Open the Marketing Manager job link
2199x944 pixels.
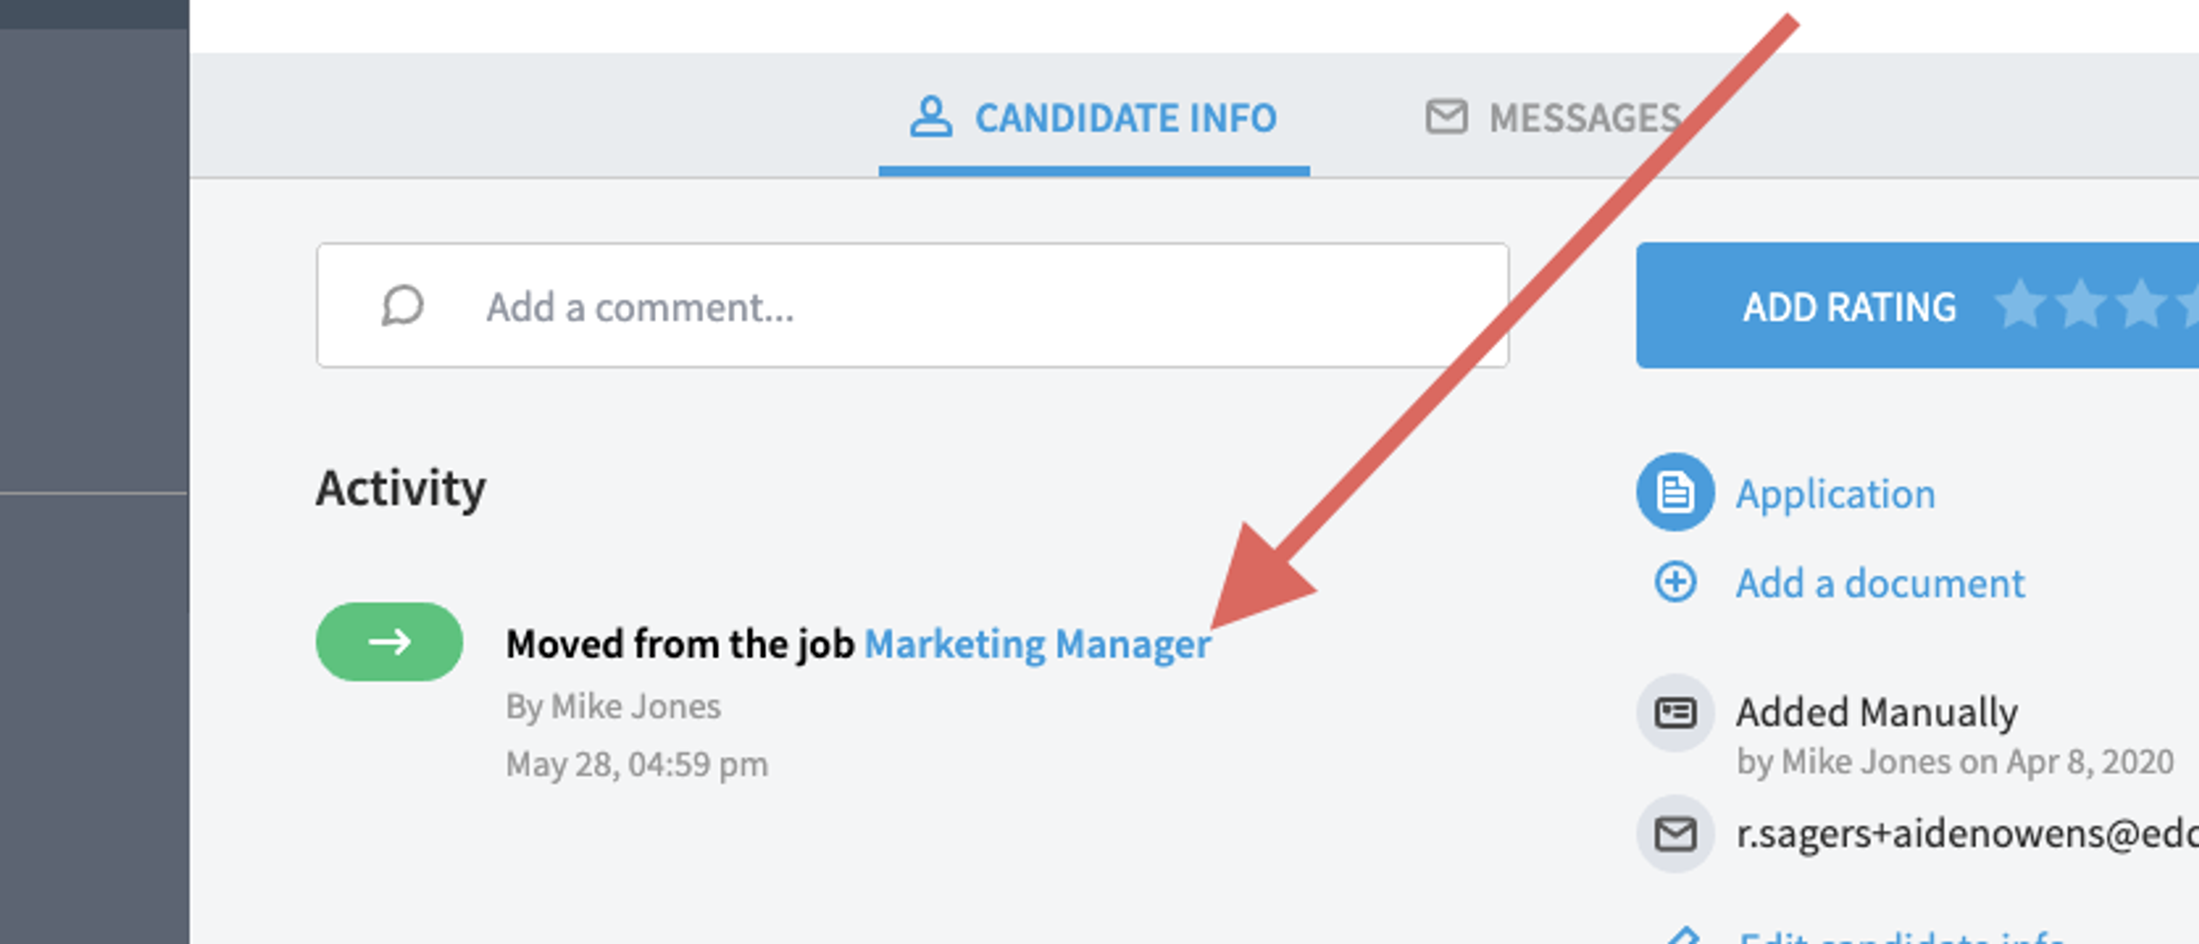point(1037,645)
